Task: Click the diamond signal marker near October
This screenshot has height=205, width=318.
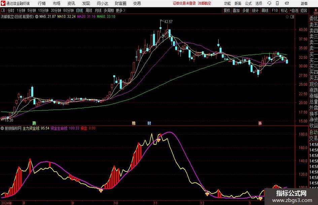Action: 101,191
